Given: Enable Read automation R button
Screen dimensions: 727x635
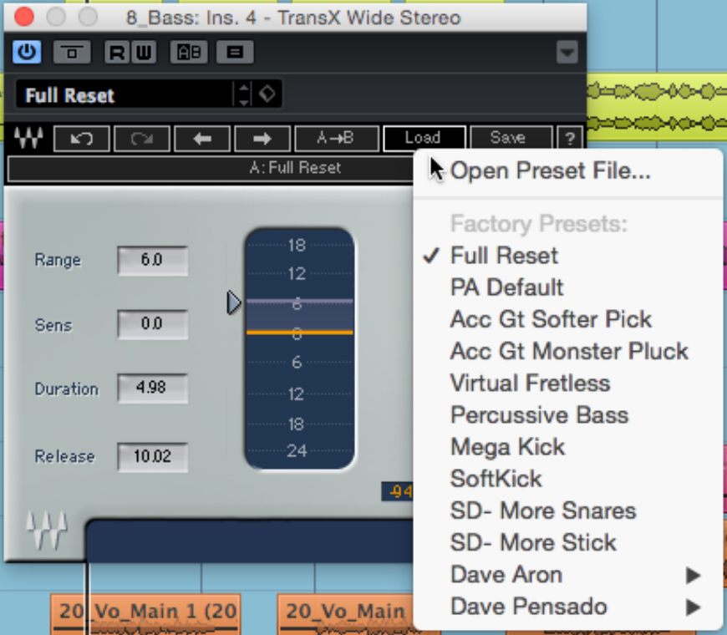Looking at the screenshot, I should 117,53.
